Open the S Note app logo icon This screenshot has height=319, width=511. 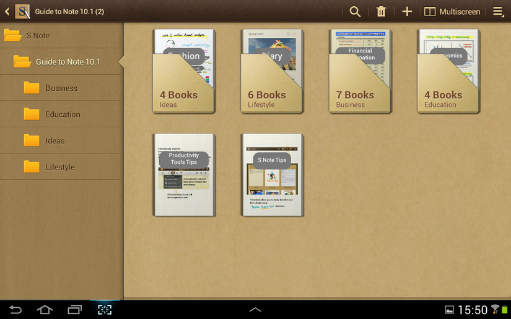coord(22,12)
